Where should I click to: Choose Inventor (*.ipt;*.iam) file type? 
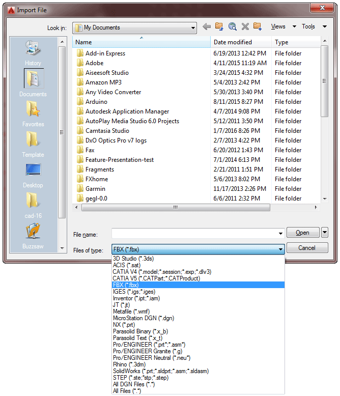tap(198, 298)
